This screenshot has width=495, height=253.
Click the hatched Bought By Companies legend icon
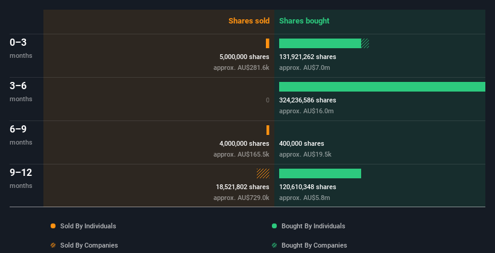[x=274, y=245]
